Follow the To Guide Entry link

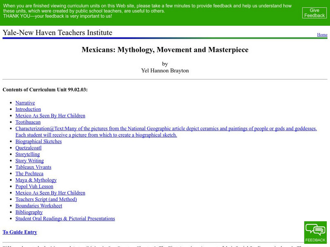coord(20,232)
